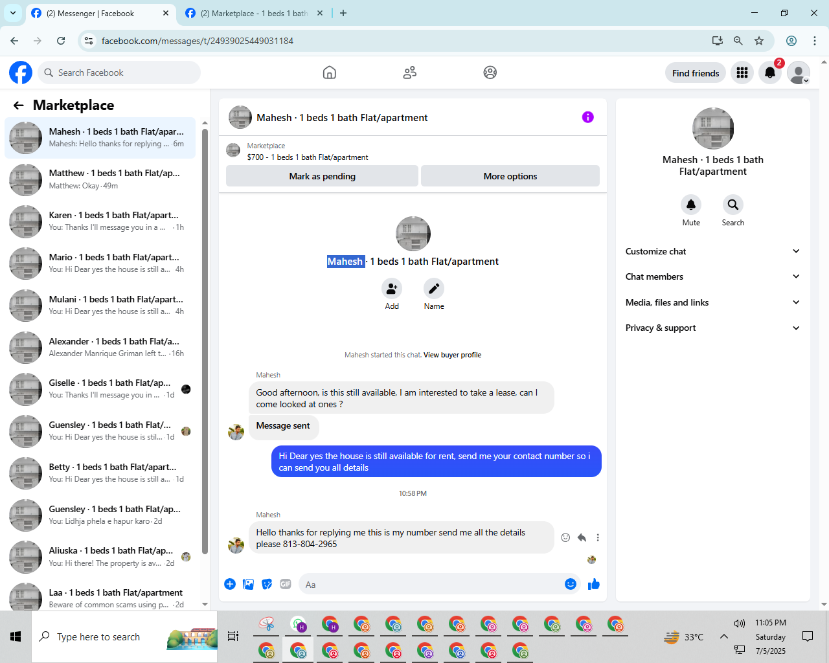Open volume control in system tray
The height and width of the screenshot is (663, 829).
click(x=740, y=624)
